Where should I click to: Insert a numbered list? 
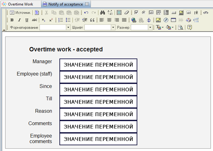pos(61,20)
